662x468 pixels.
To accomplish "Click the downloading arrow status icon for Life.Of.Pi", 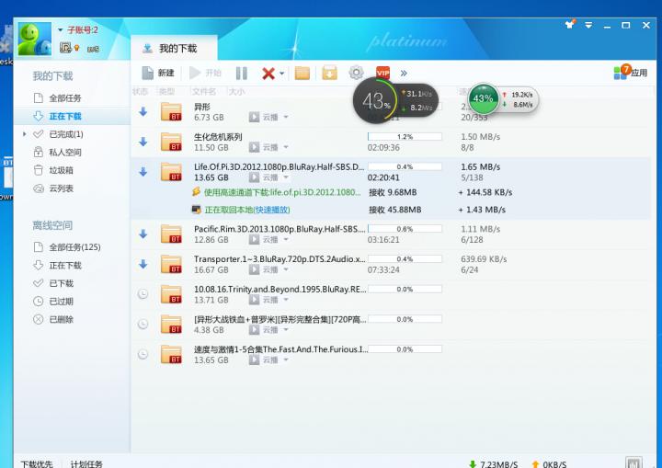I will coord(143,172).
